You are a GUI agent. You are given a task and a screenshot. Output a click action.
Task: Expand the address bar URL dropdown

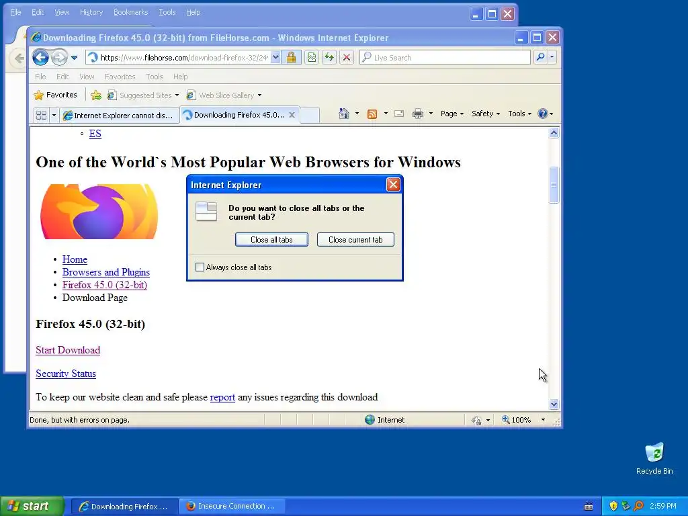click(x=275, y=57)
